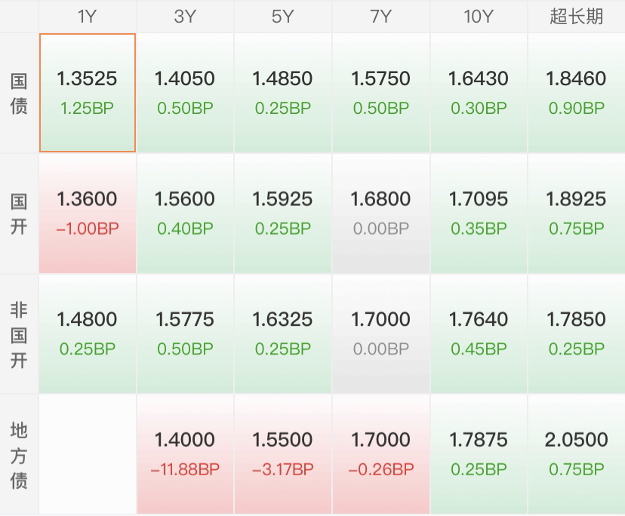Click the 国开 row label
Image resolution: width=625 pixels, height=516 pixels.
click(19, 213)
